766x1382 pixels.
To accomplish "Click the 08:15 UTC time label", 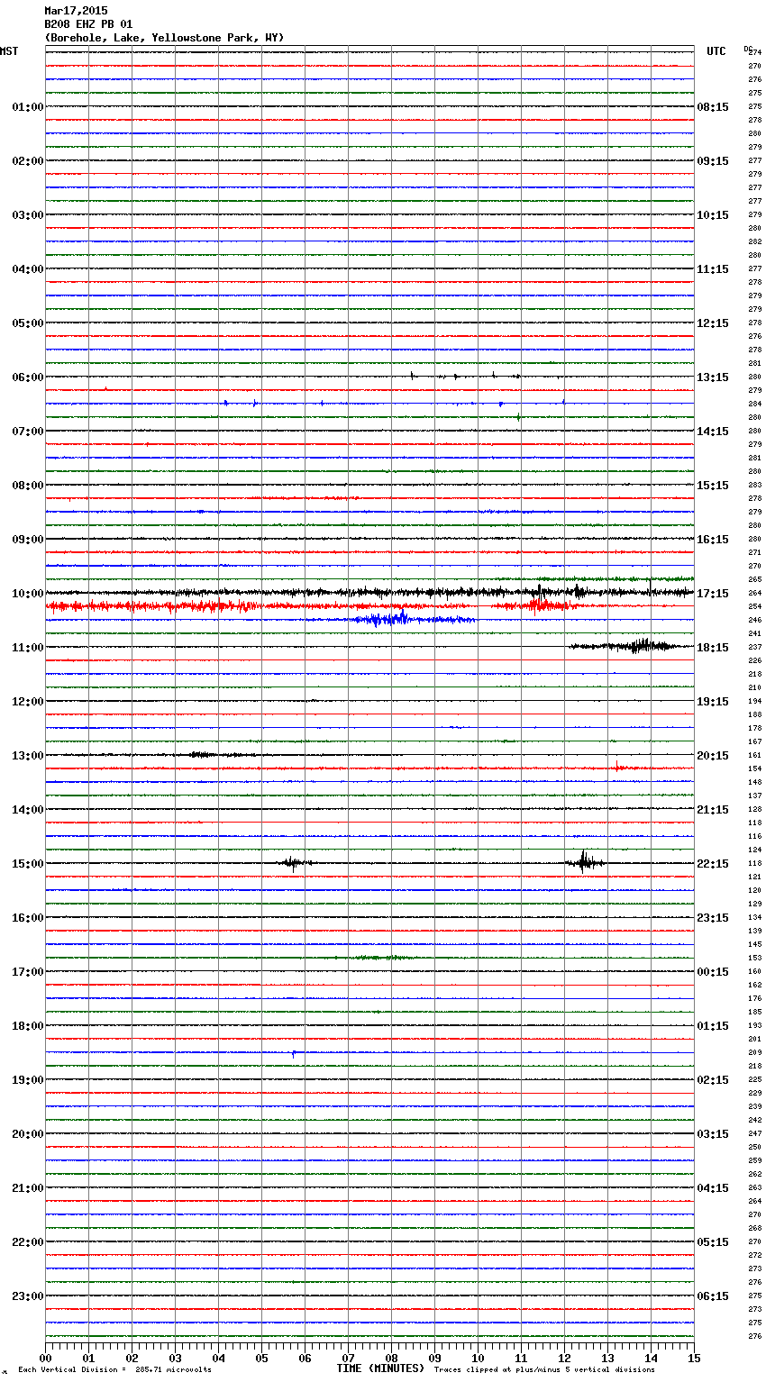I will click(x=713, y=107).
